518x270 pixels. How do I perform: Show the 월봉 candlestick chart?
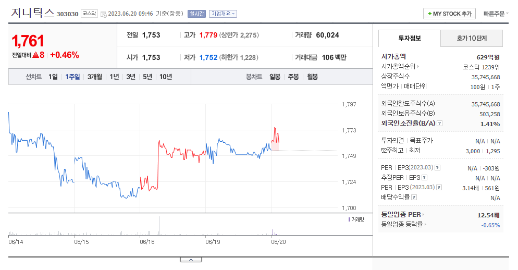(x=313, y=77)
